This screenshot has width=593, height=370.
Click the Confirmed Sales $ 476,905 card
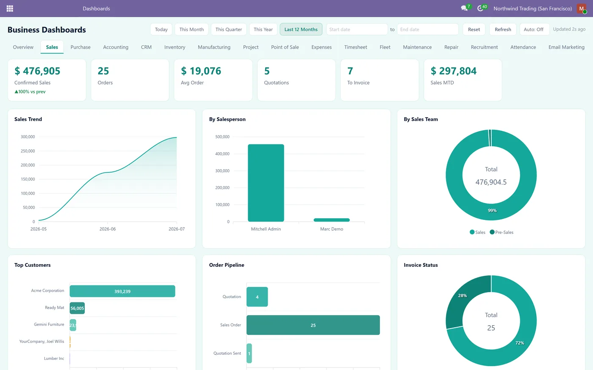click(x=47, y=80)
